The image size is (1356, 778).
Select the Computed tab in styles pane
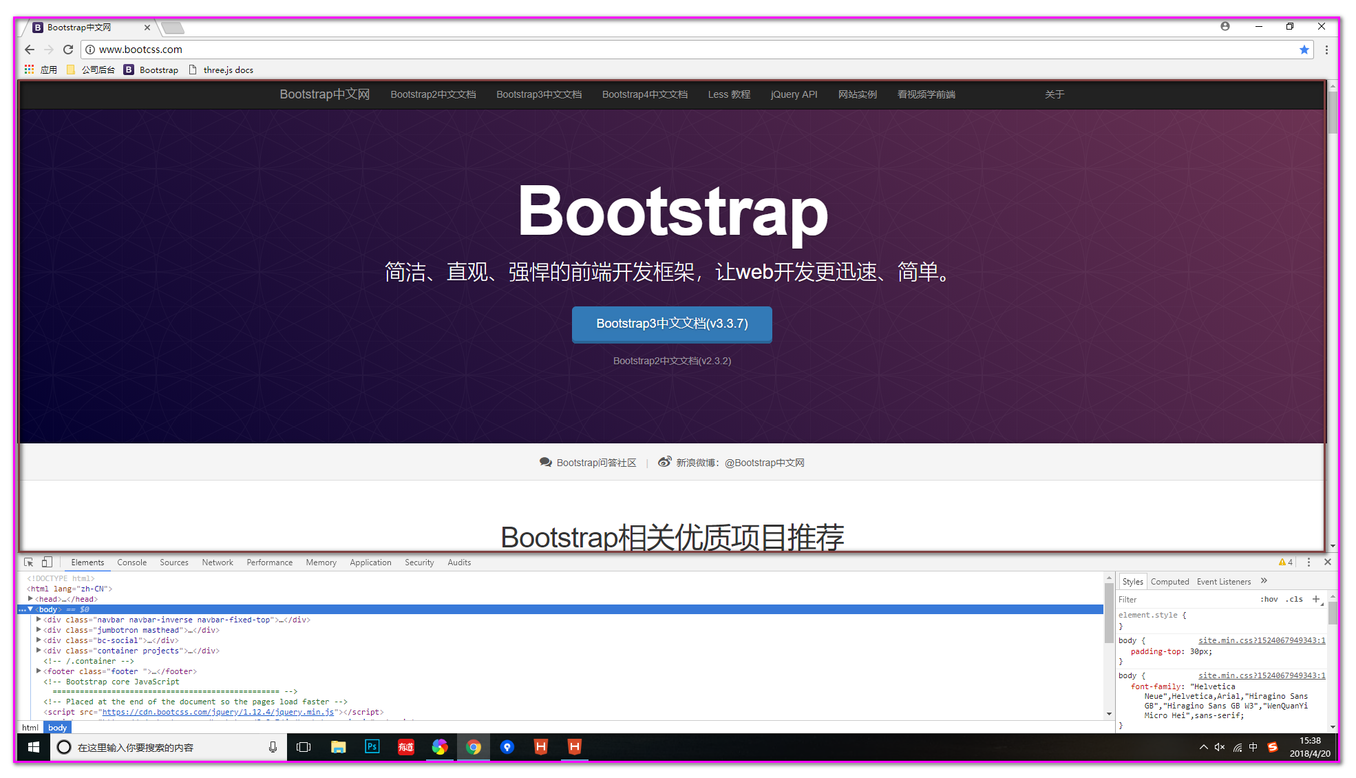(1169, 582)
